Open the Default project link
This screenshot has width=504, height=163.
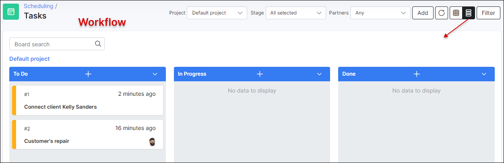coord(29,59)
